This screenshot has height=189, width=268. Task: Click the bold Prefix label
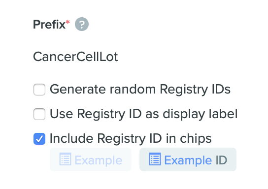(x=49, y=25)
